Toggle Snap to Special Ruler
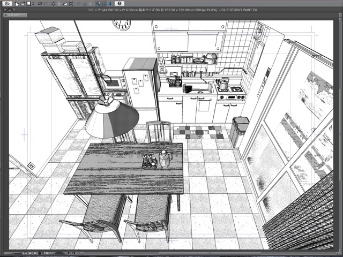This screenshot has width=343, height=257. tap(104, 4)
